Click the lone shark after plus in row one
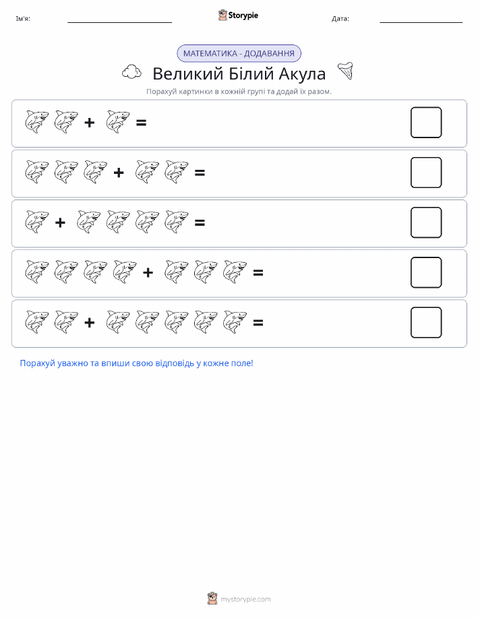478x618 pixels. tap(118, 122)
